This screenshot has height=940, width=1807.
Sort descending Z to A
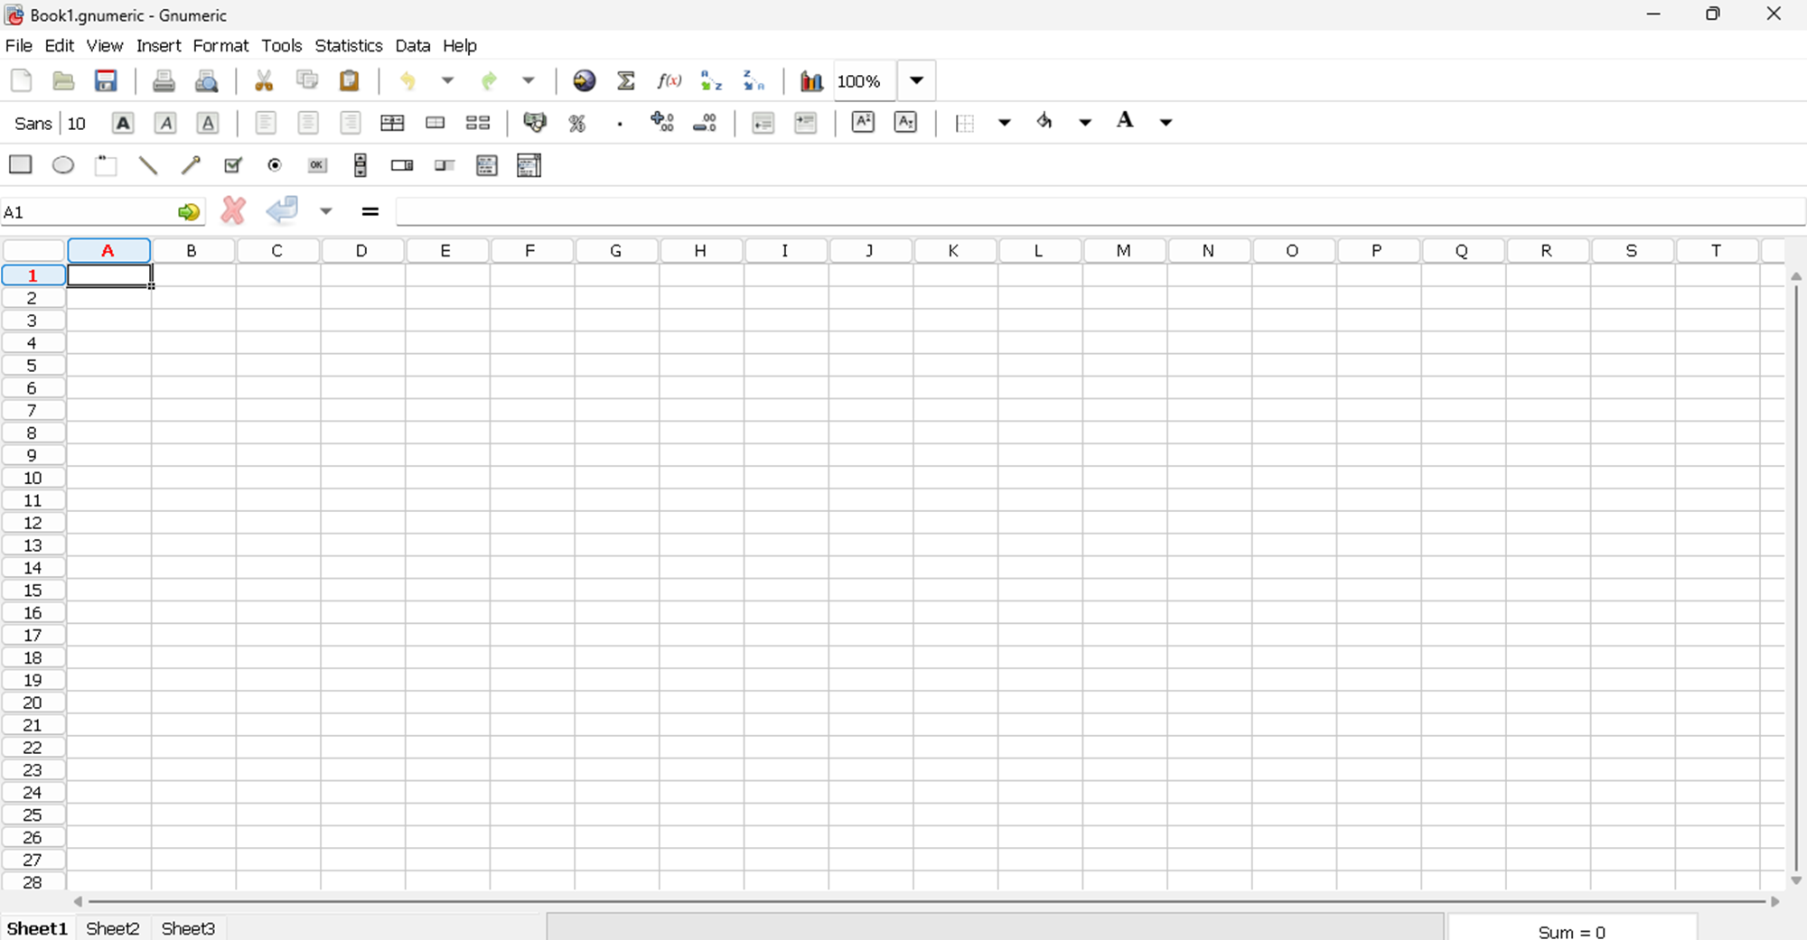pyautogui.click(x=754, y=80)
